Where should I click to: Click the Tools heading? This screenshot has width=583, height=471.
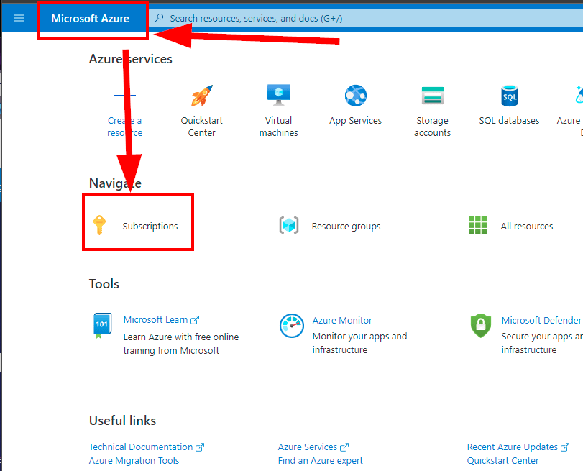pos(104,284)
